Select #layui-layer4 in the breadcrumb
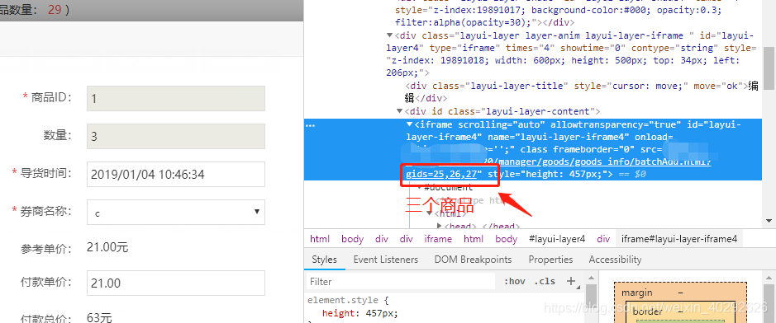This screenshot has height=323, width=776. click(557, 239)
